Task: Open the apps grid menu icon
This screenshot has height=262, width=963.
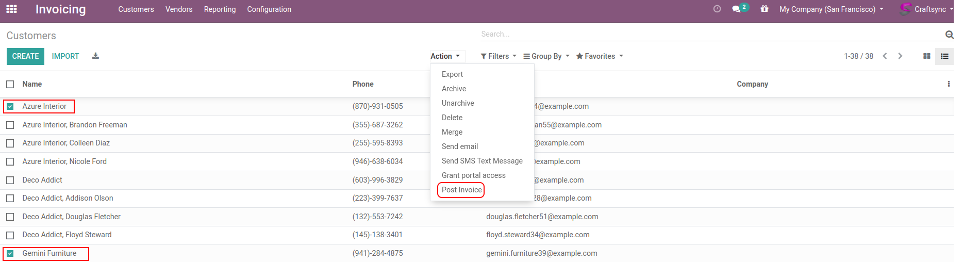Action: click(11, 9)
